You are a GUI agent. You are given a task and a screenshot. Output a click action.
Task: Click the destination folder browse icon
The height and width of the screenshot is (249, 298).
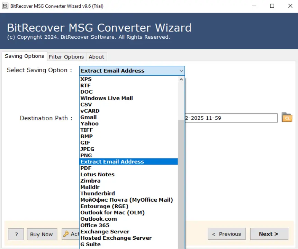(287, 118)
